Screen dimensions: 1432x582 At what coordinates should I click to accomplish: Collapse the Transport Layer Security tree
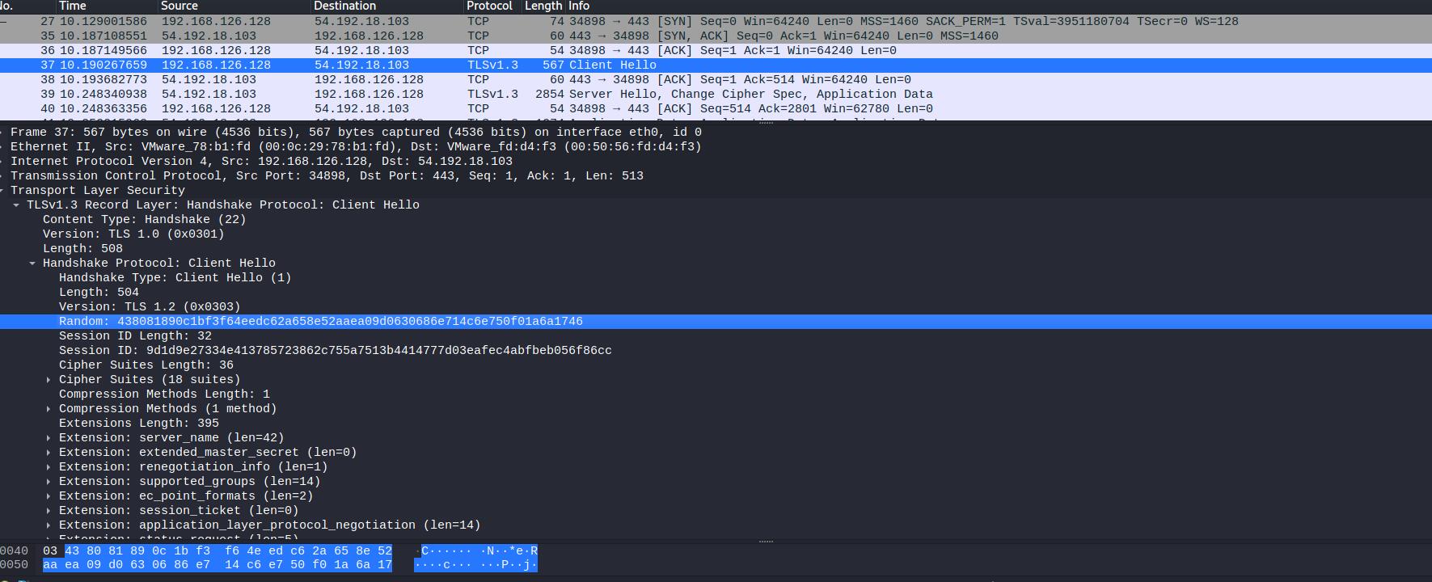coord(2,190)
